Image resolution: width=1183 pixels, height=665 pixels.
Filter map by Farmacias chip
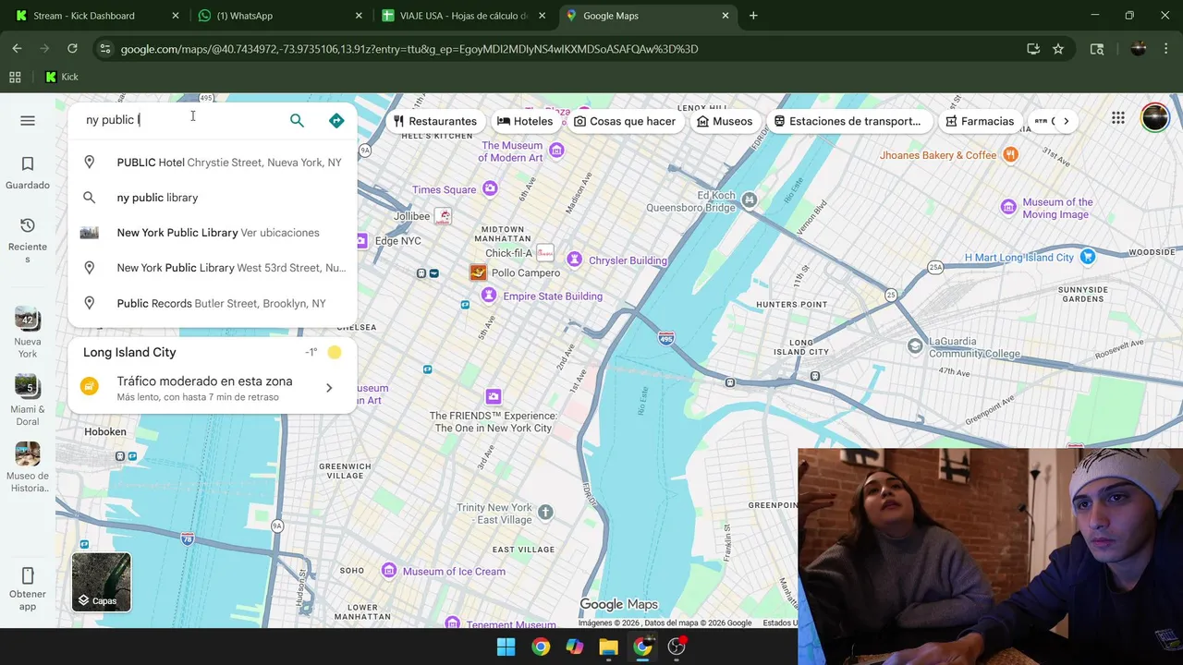[x=980, y=121]
